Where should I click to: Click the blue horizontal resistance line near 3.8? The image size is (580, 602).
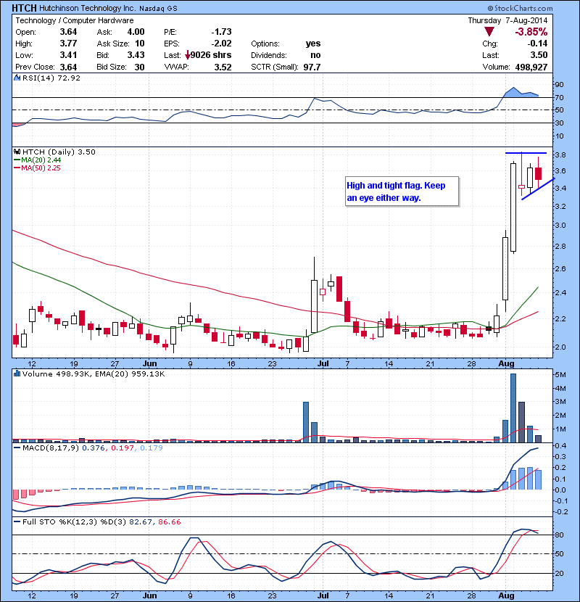pos(526,153)
